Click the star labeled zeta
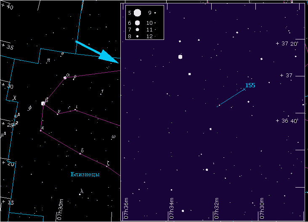308x222 pixels. pyautogui.click(x=107, y=166)
